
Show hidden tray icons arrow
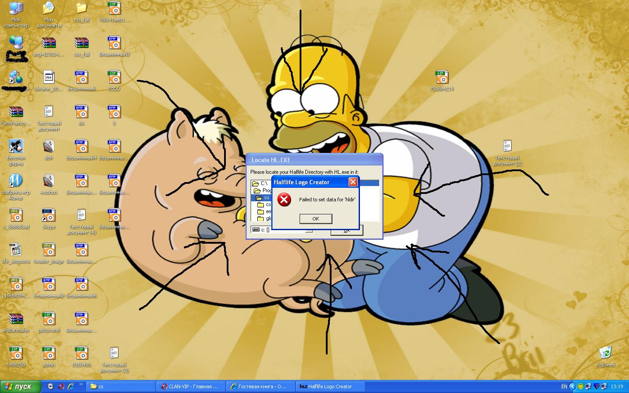click(x=573, y=386)
